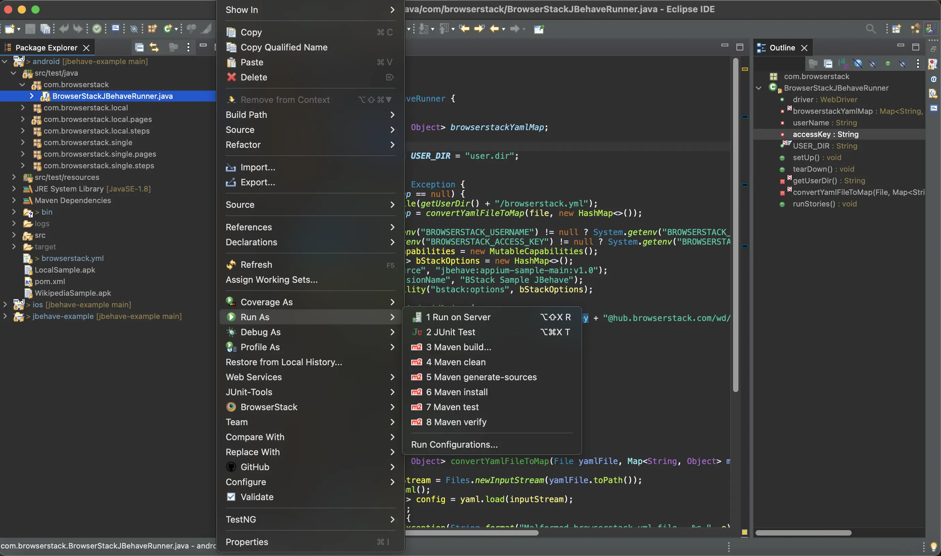Toggle Link with Editor in Package Explorer
941x556 pixels.
154,47
